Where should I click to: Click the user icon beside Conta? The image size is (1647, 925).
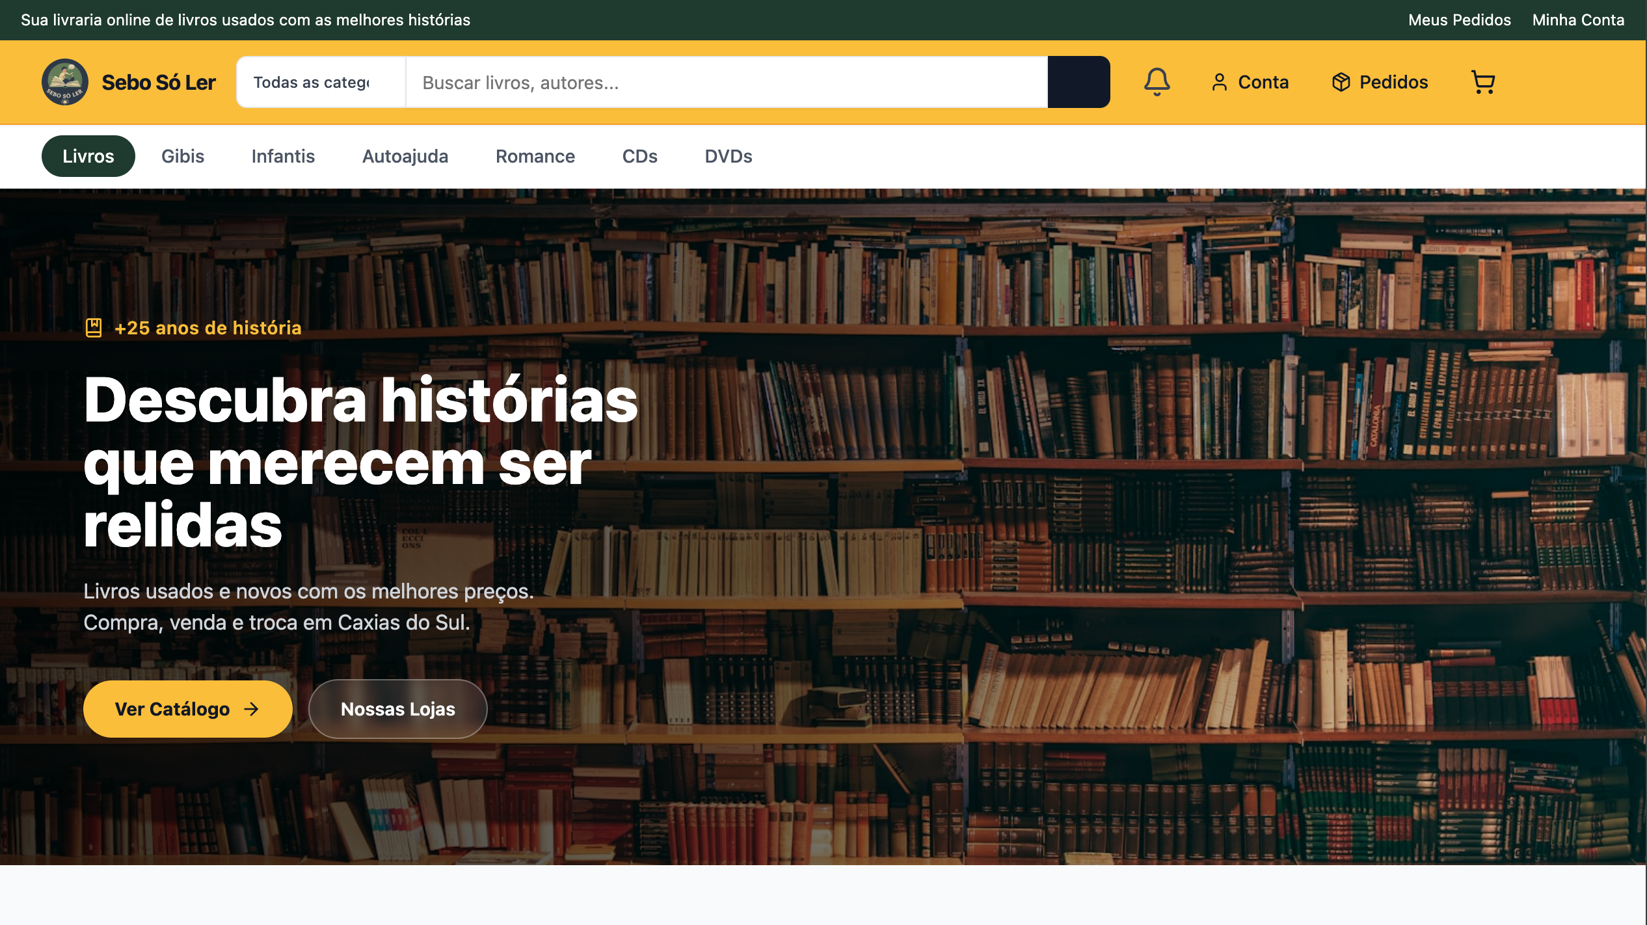1219,83
